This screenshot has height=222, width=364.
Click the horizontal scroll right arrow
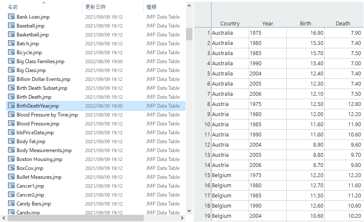point(182,218)
